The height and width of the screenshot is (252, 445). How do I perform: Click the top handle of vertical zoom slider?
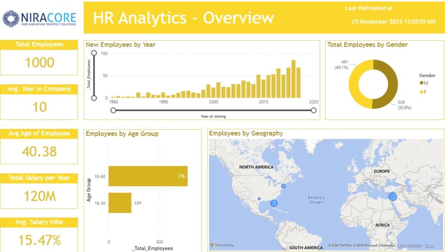[x=94, y=53]
